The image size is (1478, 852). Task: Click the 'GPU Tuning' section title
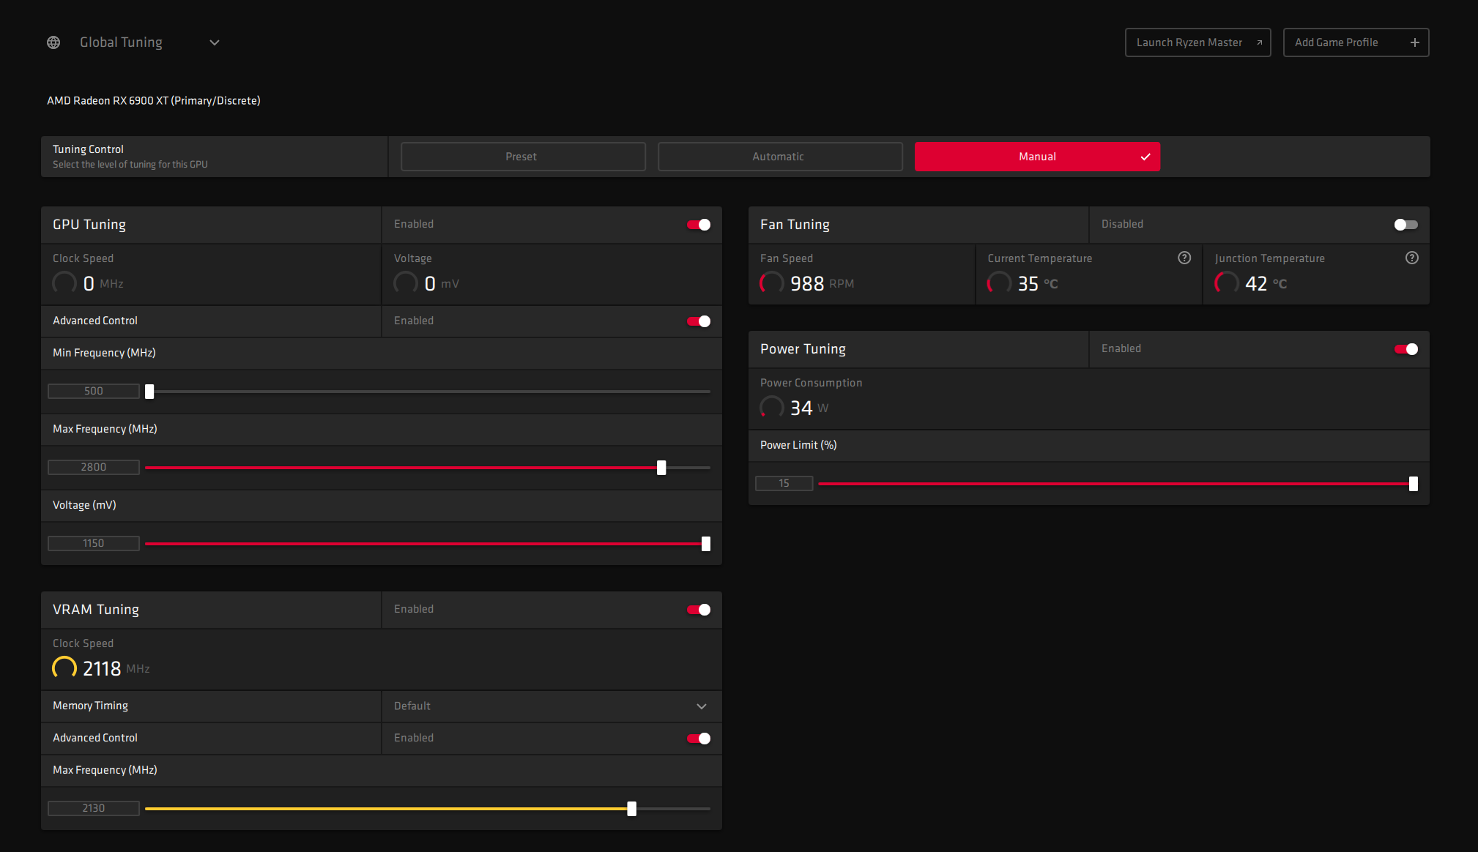[89, 225]
